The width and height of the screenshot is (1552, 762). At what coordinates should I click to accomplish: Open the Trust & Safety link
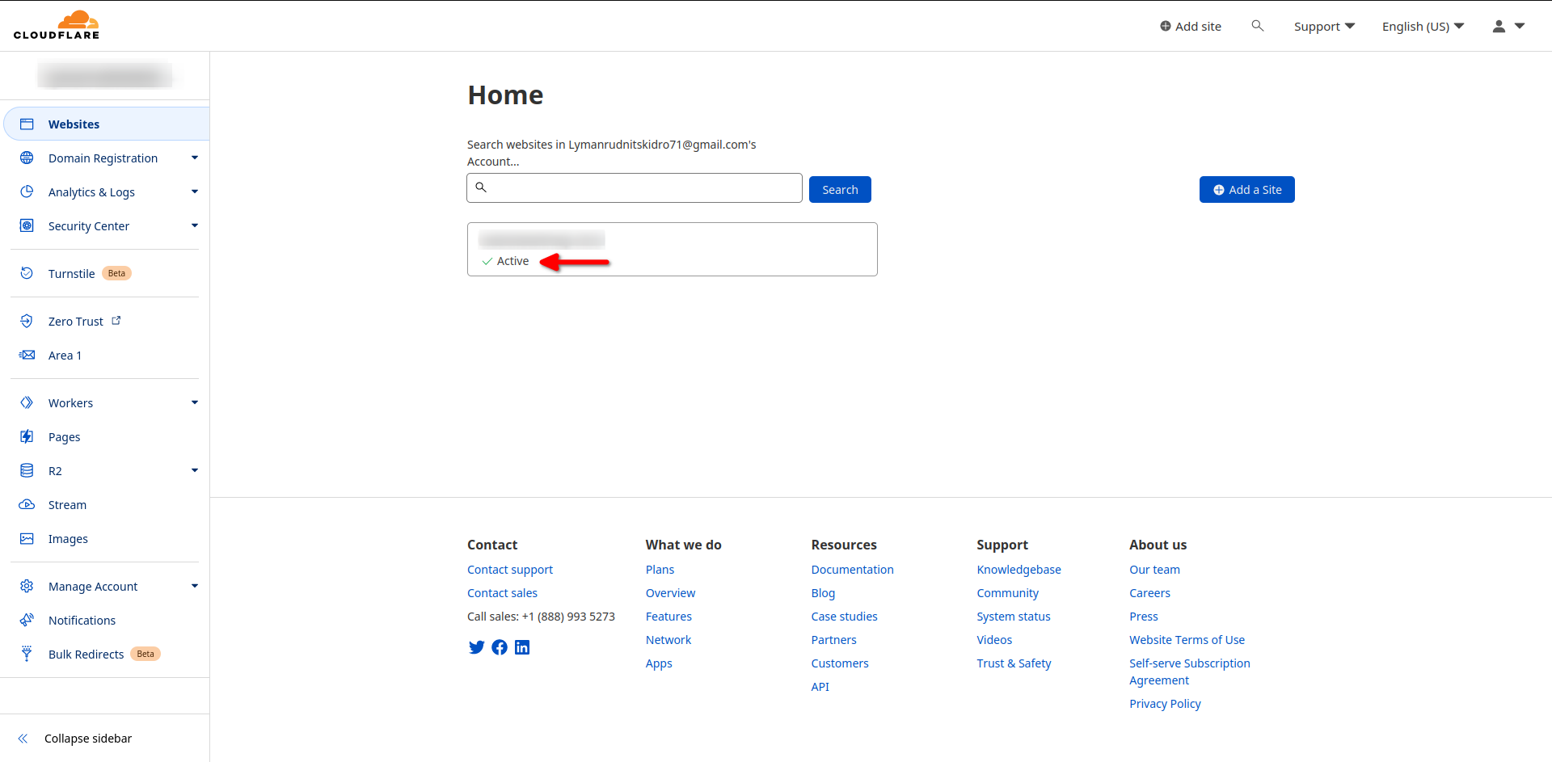point(1014,663)
